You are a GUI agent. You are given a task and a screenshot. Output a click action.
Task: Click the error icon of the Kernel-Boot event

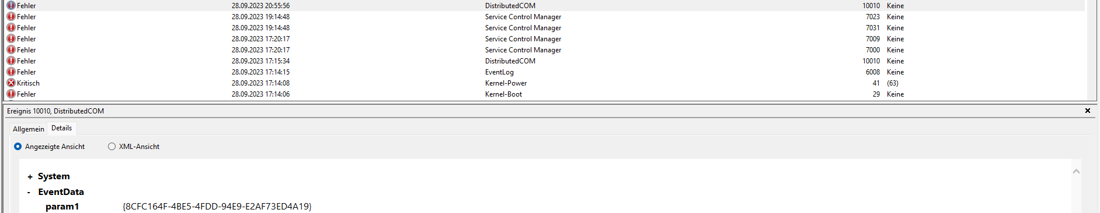tap(11, 94)
